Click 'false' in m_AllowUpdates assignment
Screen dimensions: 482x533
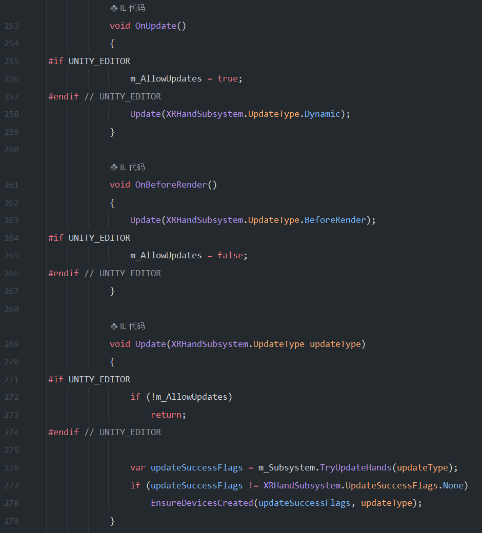(230, 255)
